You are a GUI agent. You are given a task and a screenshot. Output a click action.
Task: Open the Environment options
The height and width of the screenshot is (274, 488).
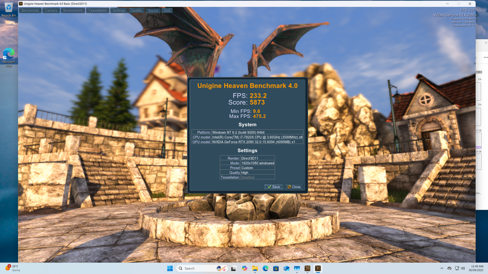(x=73, y=10)
